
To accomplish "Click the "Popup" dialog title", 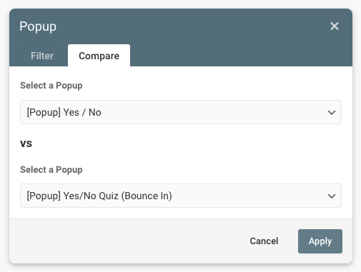I will [x=38, y=26].
